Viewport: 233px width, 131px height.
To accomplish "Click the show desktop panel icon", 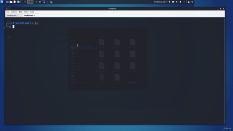I will [7, 2].
